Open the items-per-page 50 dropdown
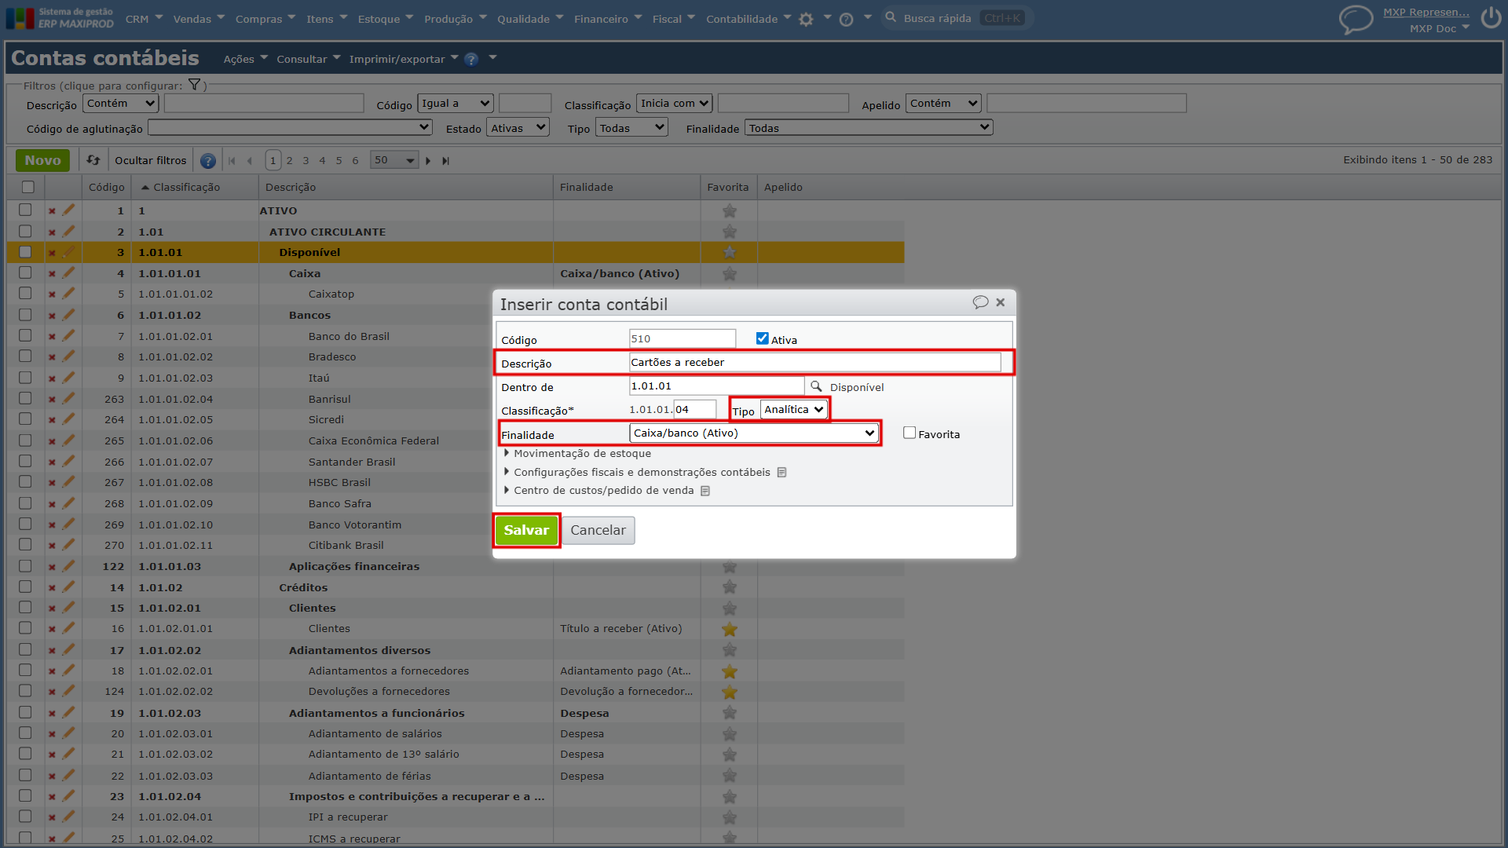Screen dimensions: 1508x848 (x=394, y=160)
